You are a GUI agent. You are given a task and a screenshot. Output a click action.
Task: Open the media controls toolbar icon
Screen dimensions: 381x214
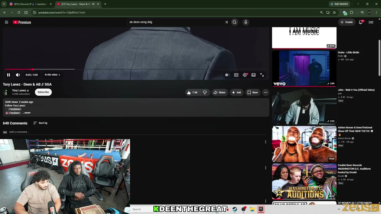pyautogui.click(x=362, y=12)
